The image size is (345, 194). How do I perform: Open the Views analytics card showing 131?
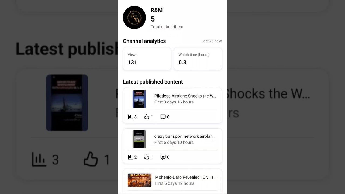coord(147,59)
